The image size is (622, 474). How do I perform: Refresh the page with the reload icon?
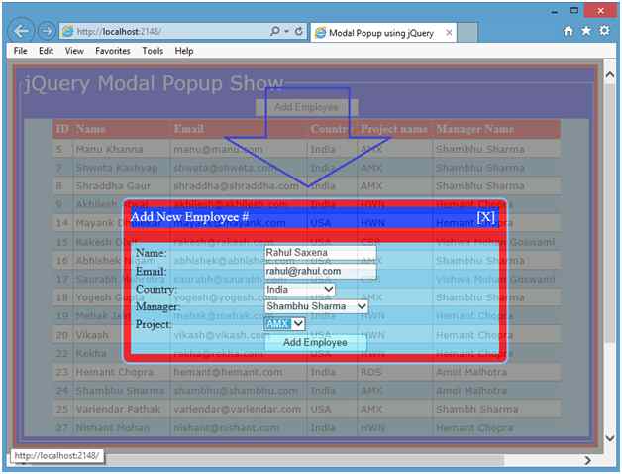pyautogui.click(x=299, y=31)
